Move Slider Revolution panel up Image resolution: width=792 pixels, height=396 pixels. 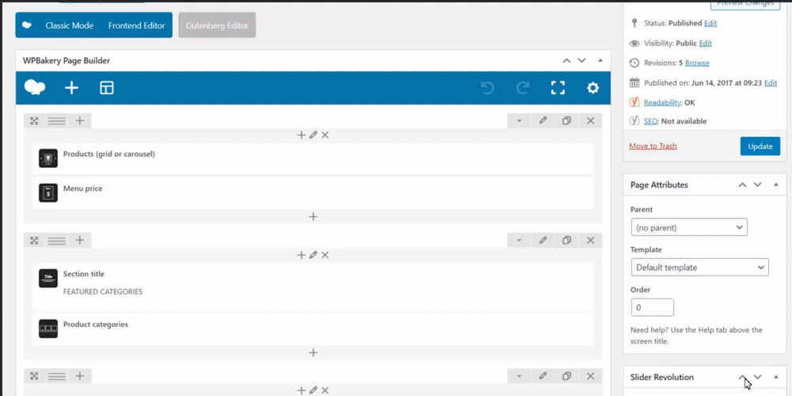click(742, 377)
